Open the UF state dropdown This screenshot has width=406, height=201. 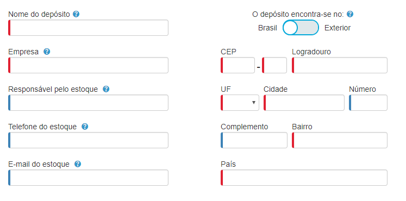point(240,103)
